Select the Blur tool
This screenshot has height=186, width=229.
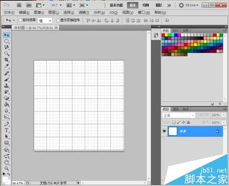(6, 110)
